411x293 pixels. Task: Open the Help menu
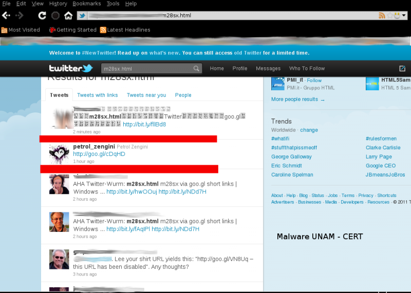coord(131,4)
